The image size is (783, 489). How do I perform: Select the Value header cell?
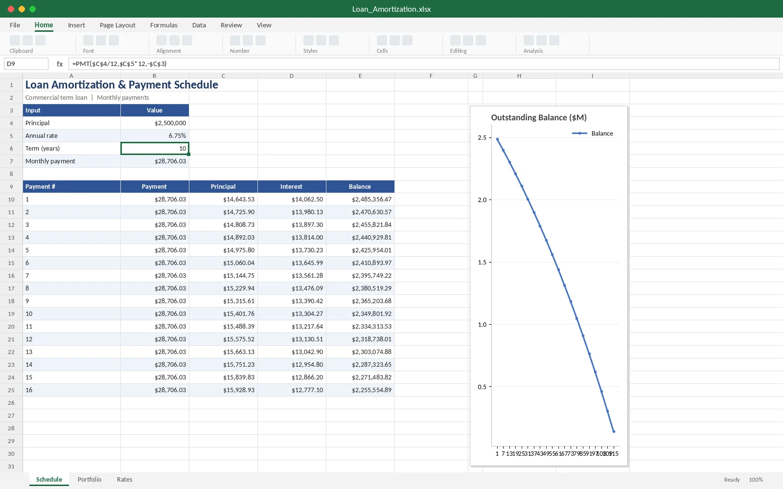(x=155, y=110)
